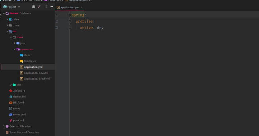259x136 pixels.
Task: Click the 'spring' key in editor
Action: [x=78, y=15]
